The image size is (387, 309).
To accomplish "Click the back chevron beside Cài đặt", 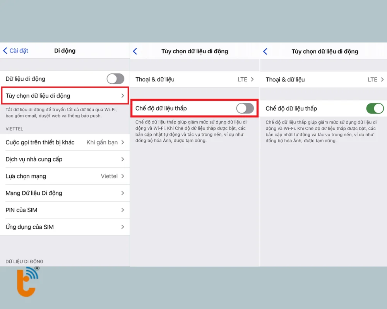I will pos(5,51).
